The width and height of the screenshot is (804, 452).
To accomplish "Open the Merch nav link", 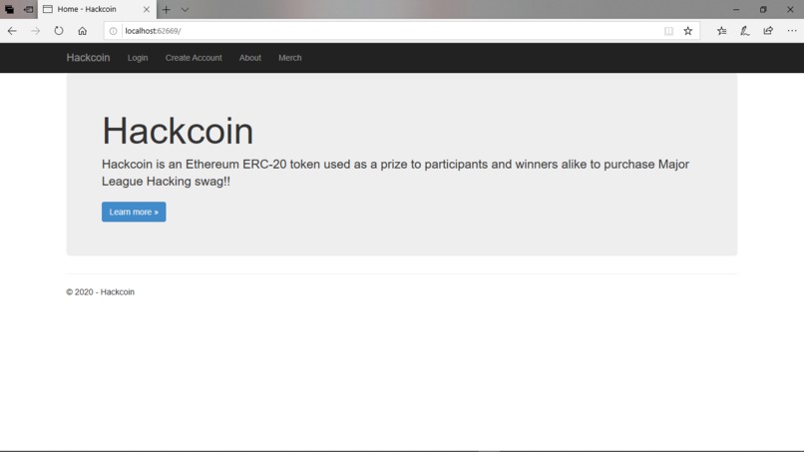I will coord(289,58).
